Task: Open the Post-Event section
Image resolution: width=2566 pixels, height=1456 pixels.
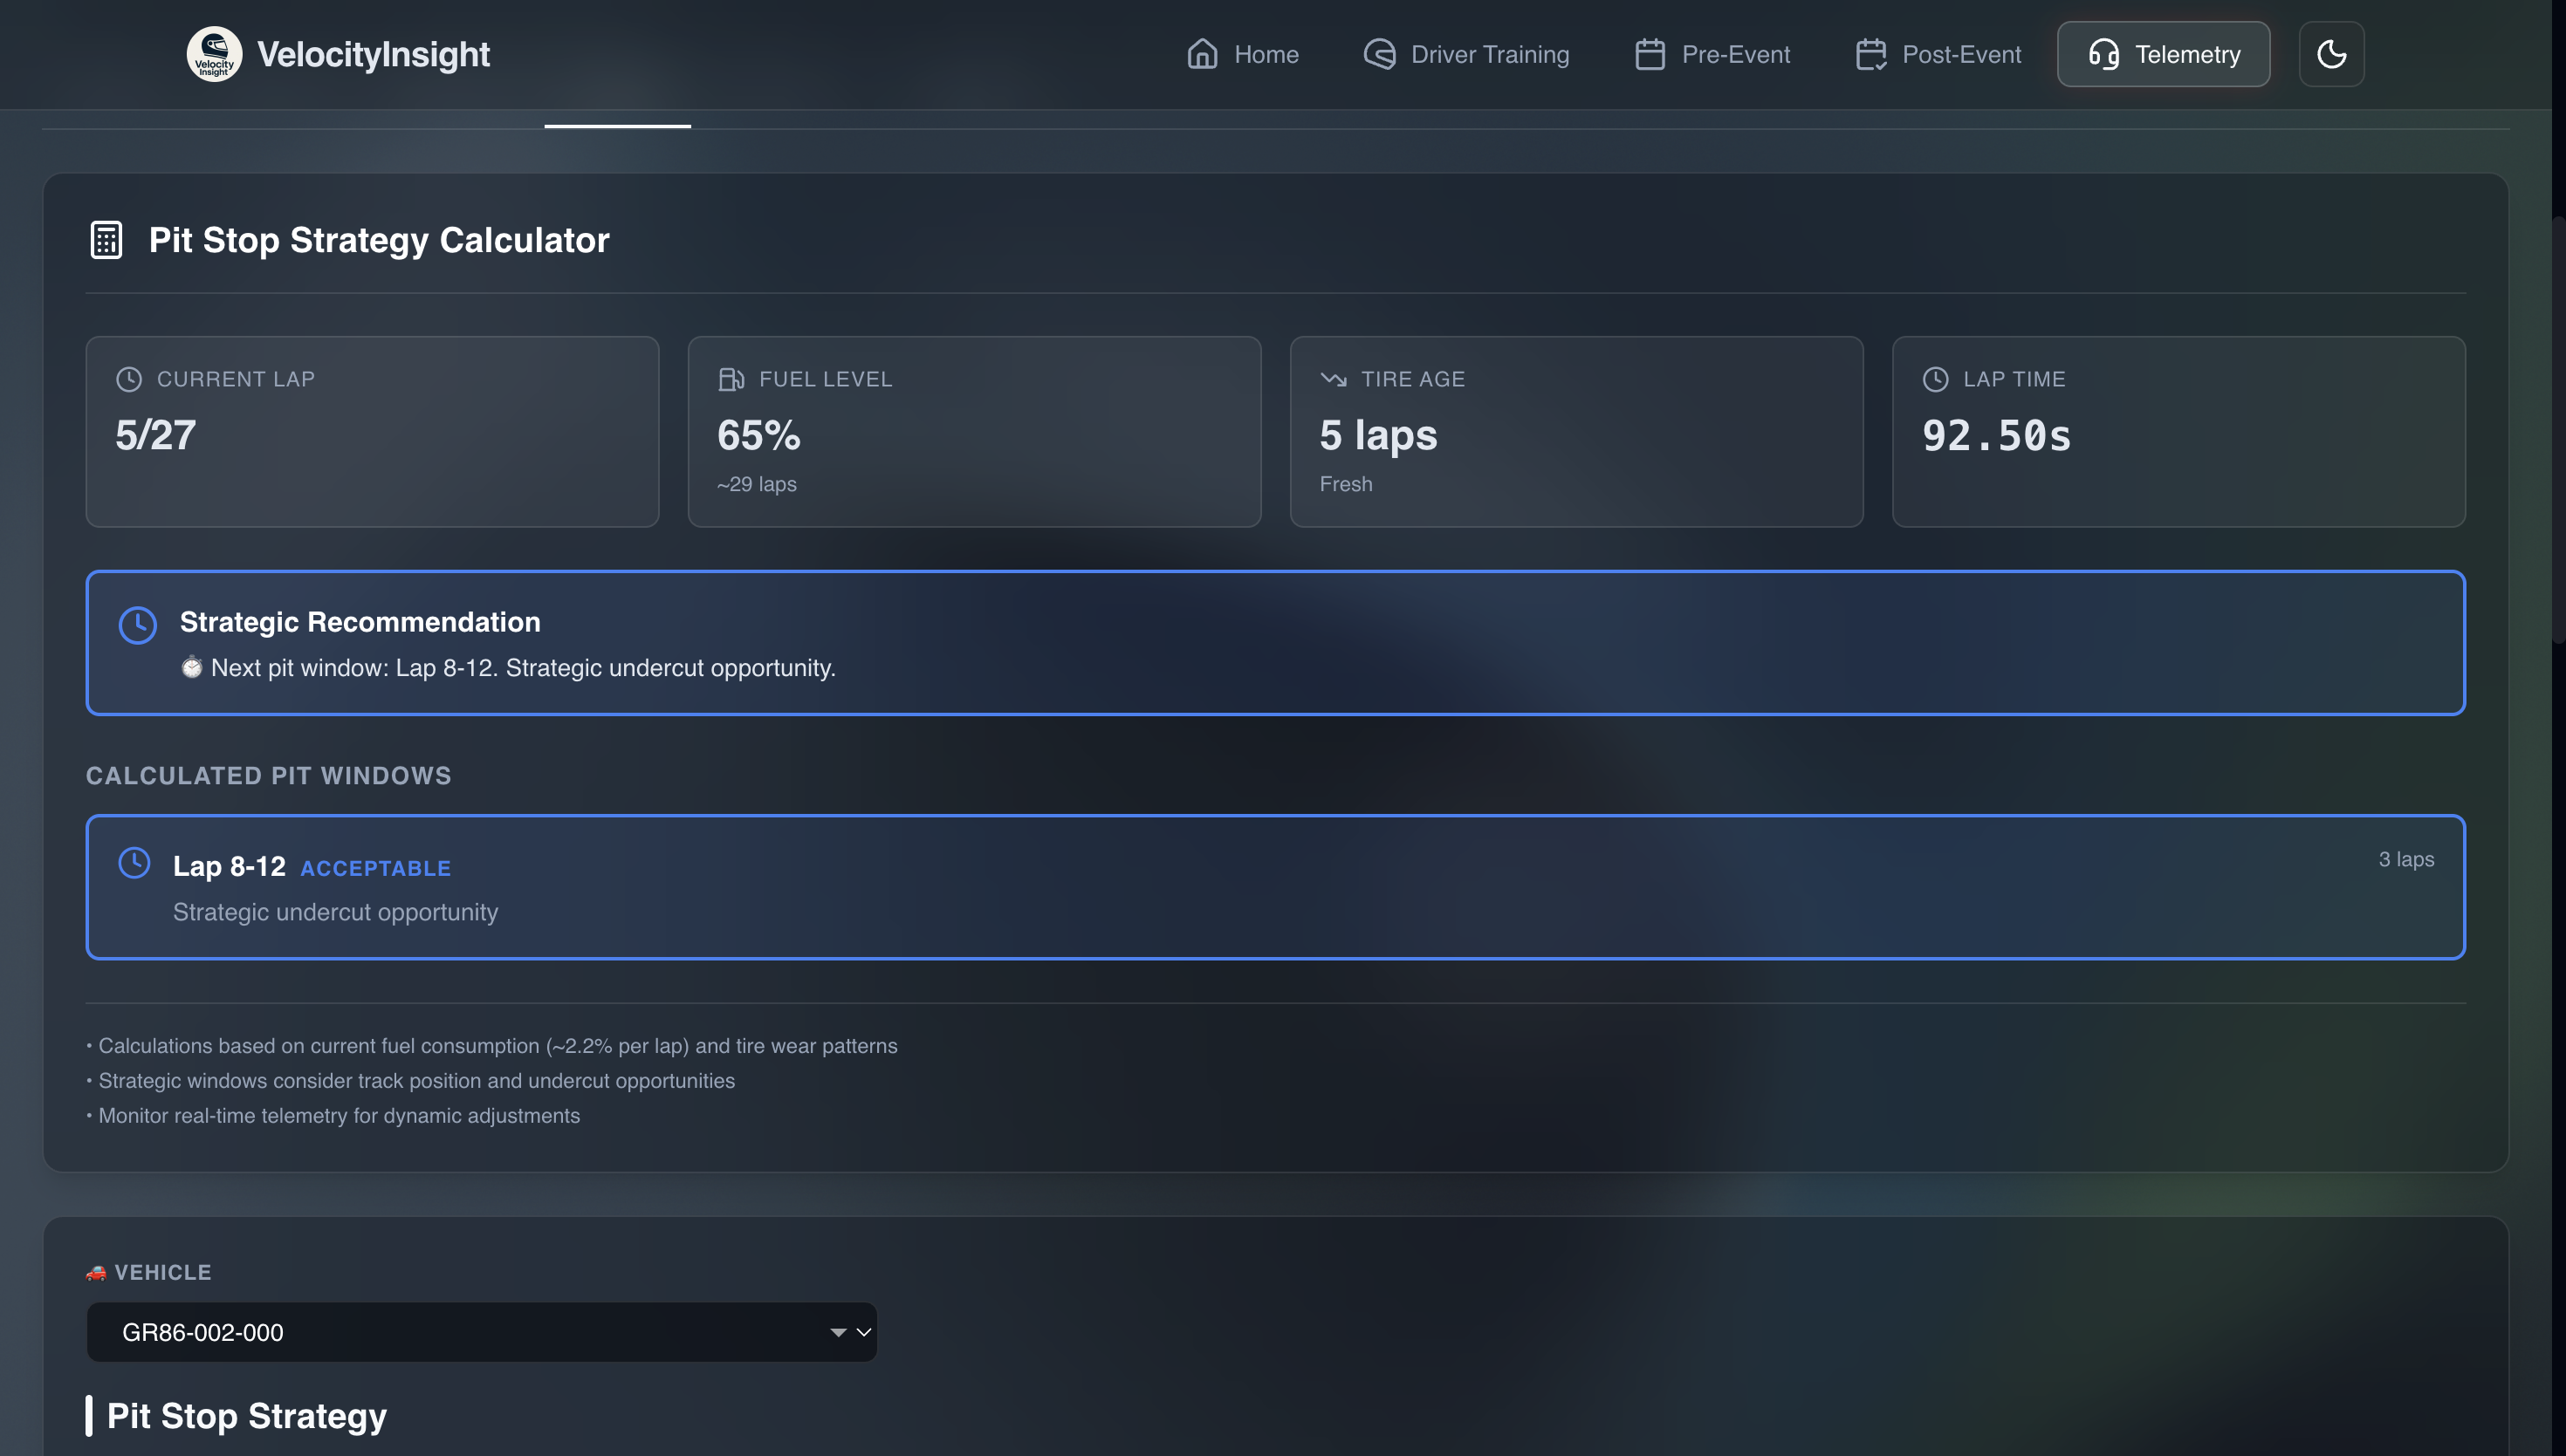Action: [1938, 54]
